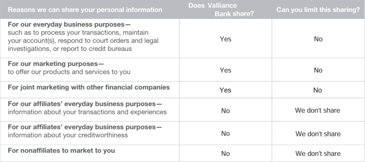Click 'No' limit cell for joint marketing
The image size is (365, 162).
pyautogui.click(x=318, y=90)
